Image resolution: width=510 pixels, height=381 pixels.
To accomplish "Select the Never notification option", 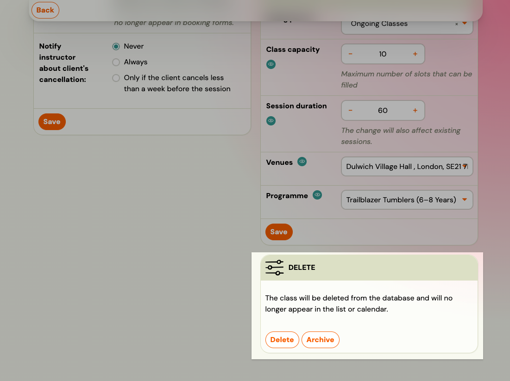I will click(116, 46).
